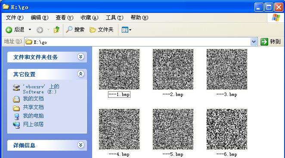Open the 共享文档 link

pos(33,107)
